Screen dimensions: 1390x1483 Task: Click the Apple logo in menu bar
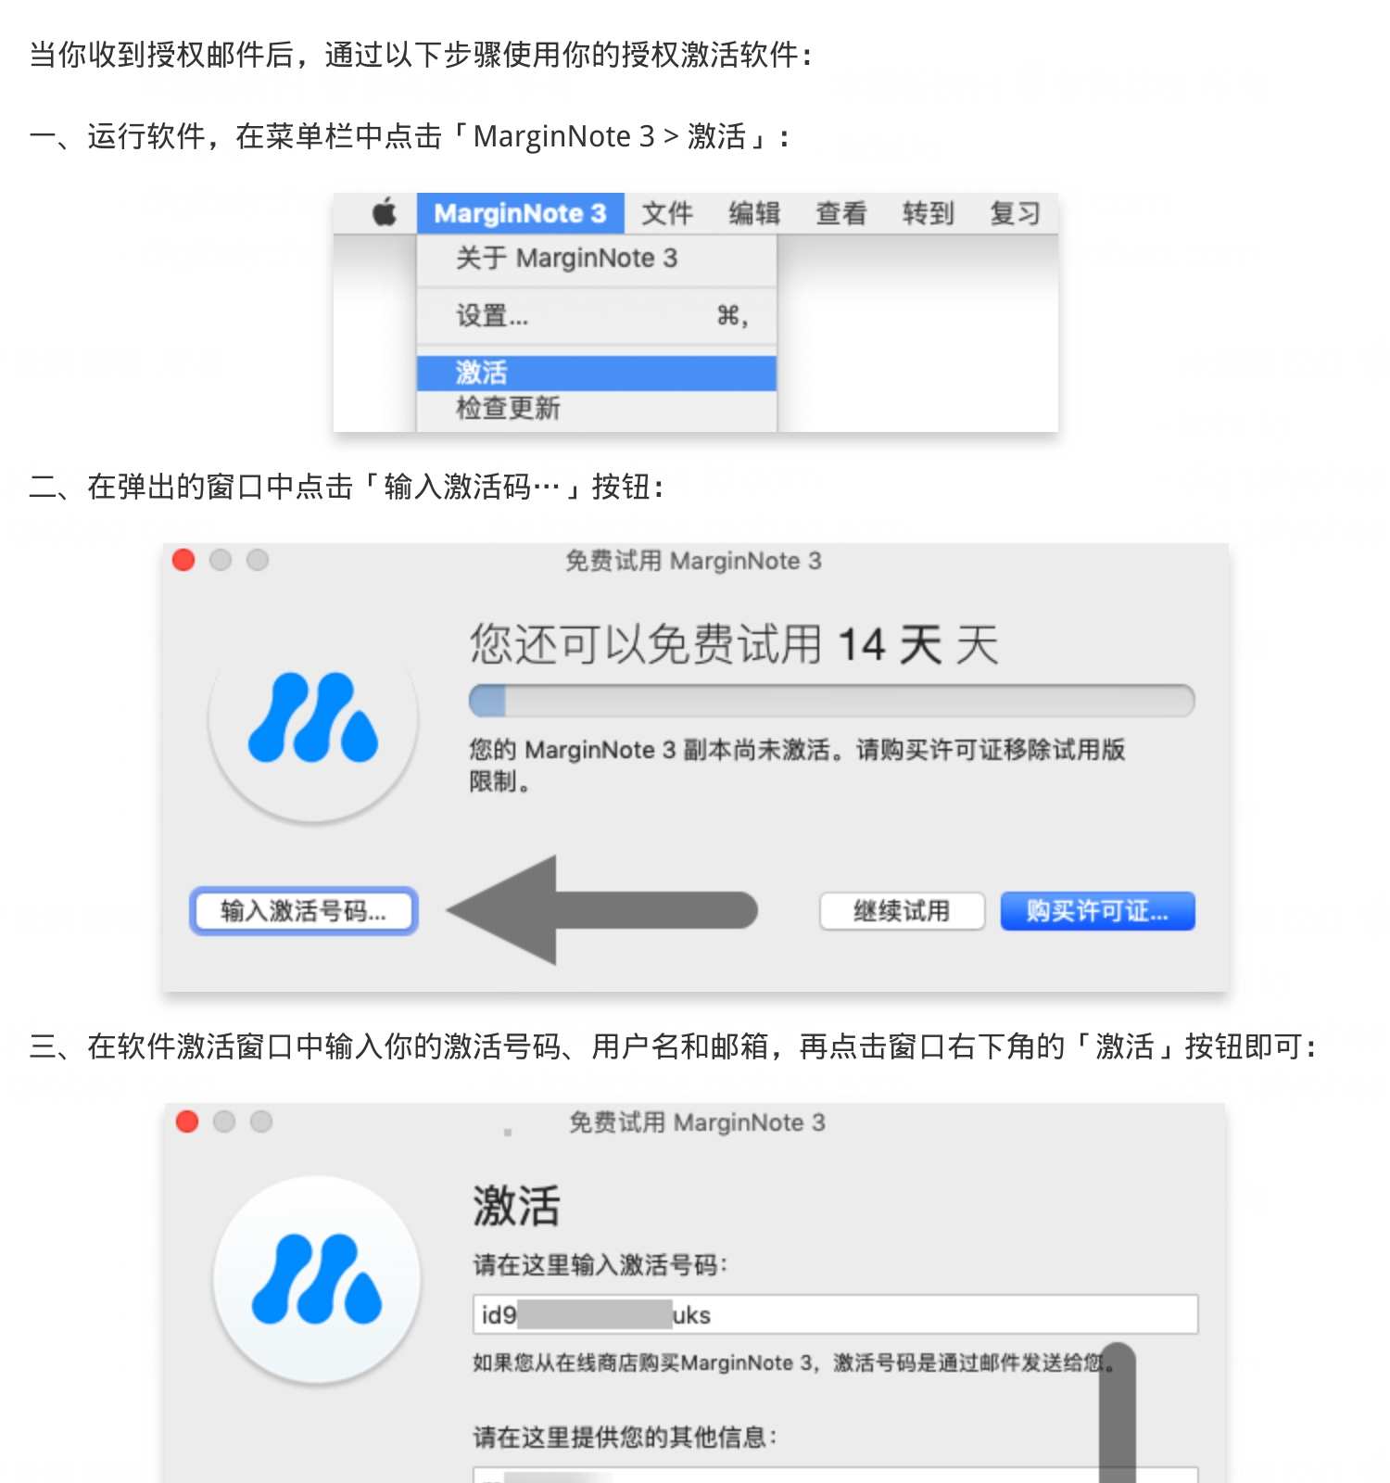(385, 212)
